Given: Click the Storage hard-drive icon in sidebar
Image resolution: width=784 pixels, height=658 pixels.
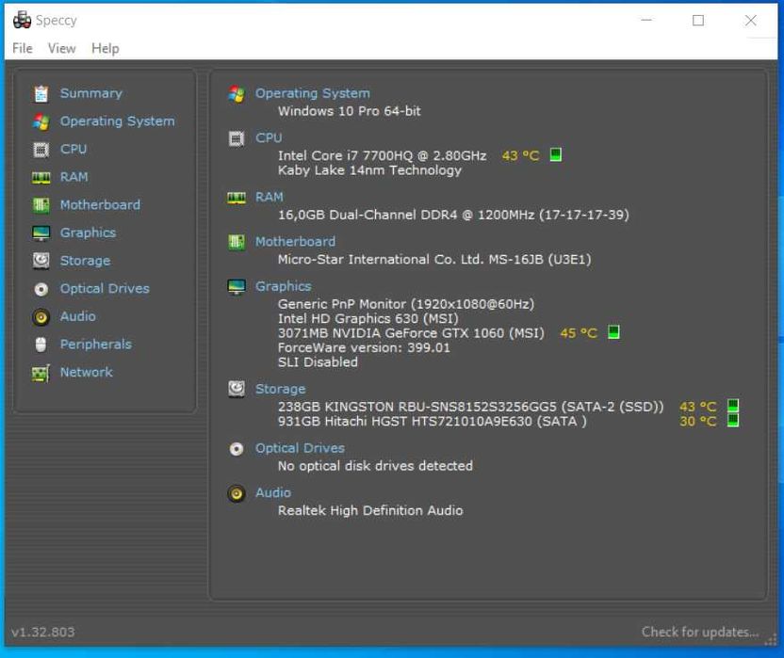Looking at the screenshot, I should click(x=41, y=261).
